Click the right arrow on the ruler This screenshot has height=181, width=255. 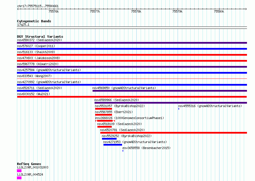point(246,9)
